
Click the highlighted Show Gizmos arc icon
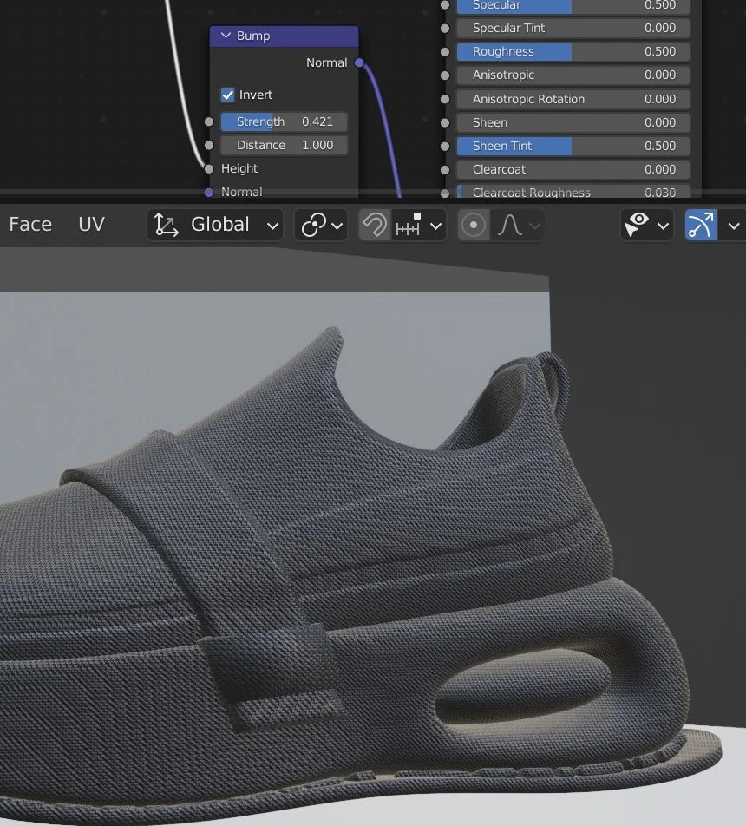pyautogui.click(x=701, y=225)
